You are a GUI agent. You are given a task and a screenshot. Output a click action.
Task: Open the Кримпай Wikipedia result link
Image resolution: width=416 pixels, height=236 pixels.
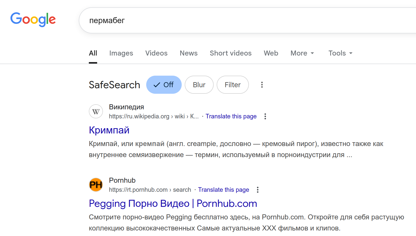(109, 130)
